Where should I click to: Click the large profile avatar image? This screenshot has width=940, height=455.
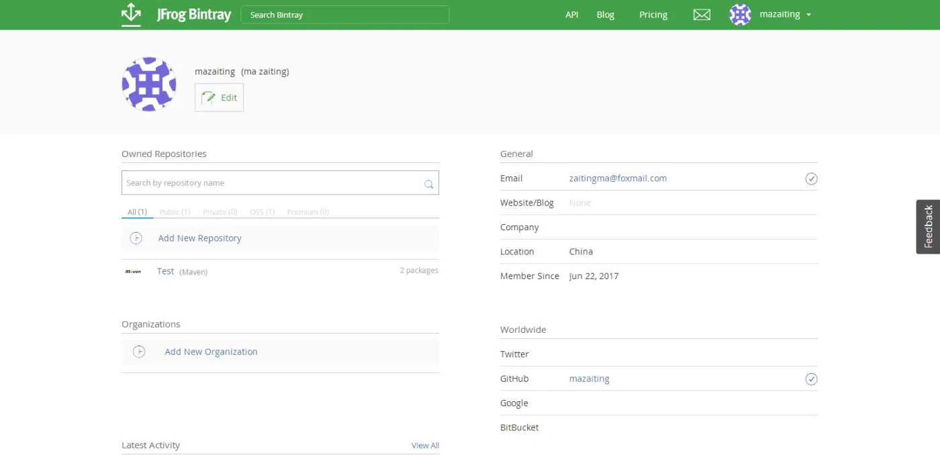click(149, 84)
